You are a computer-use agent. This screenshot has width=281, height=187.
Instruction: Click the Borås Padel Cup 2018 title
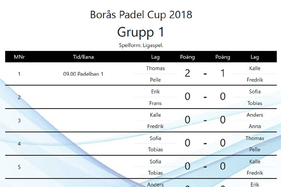click(141, 14)
